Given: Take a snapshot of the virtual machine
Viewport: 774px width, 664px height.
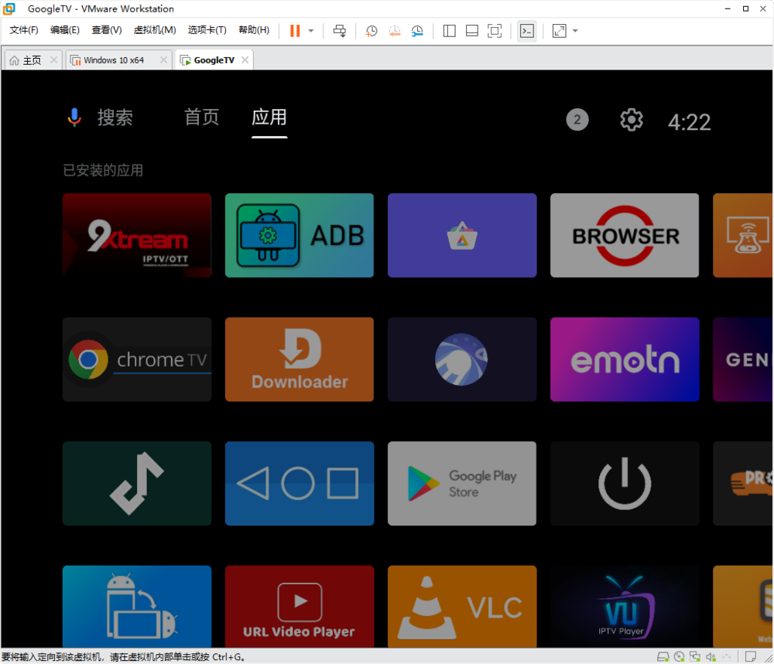Looking at the screenshot, I should (x=372, y=30).
